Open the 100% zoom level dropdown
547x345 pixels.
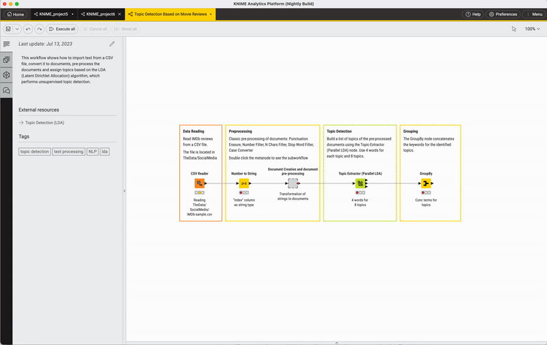533,29
